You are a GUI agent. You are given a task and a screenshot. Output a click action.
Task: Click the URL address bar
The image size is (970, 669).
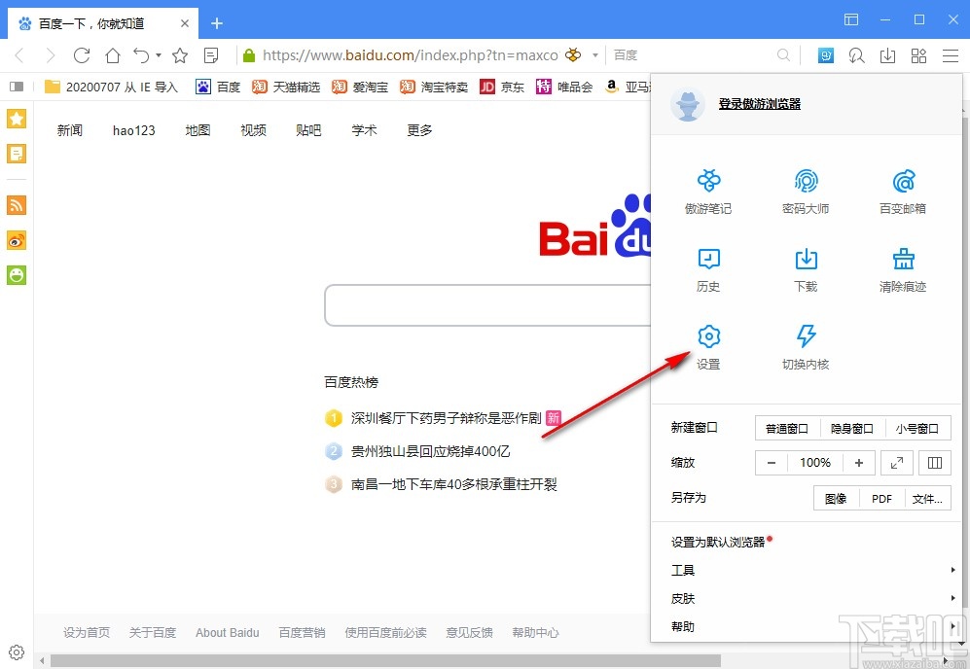(411, 55)
